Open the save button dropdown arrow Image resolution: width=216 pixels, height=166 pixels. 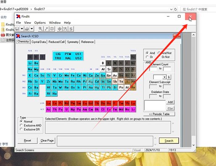pos(22,29)
